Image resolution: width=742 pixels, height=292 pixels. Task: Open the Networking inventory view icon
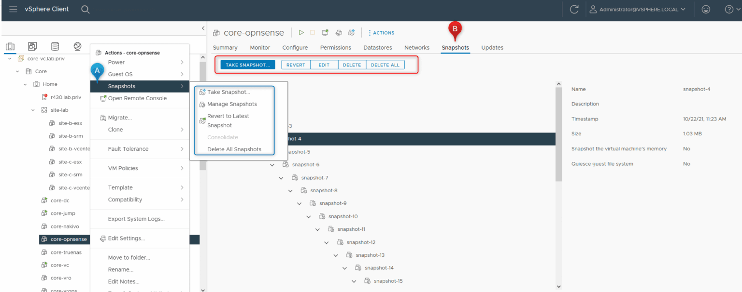77,46
